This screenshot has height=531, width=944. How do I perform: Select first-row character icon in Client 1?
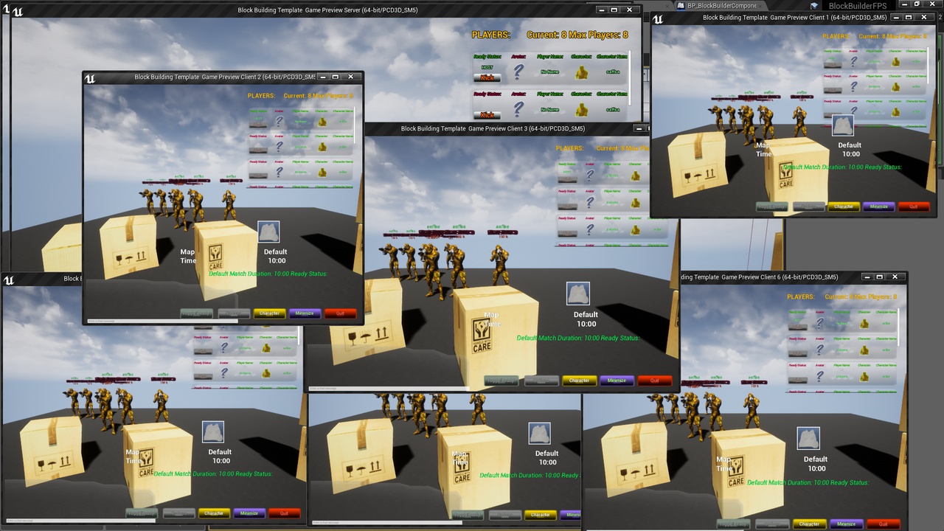895,62
